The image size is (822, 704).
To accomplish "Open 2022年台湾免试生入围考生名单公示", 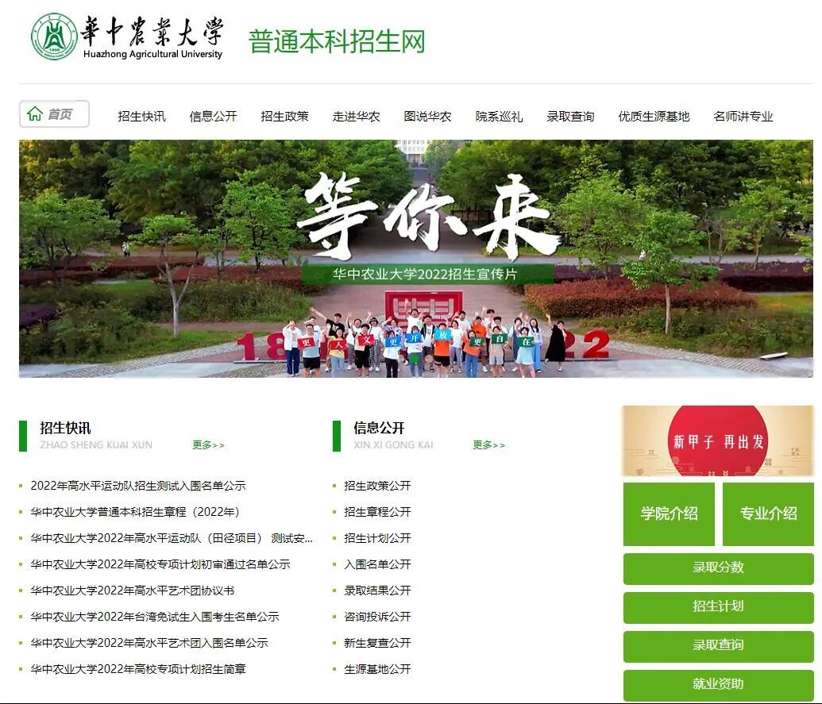I will click(155, 617).
